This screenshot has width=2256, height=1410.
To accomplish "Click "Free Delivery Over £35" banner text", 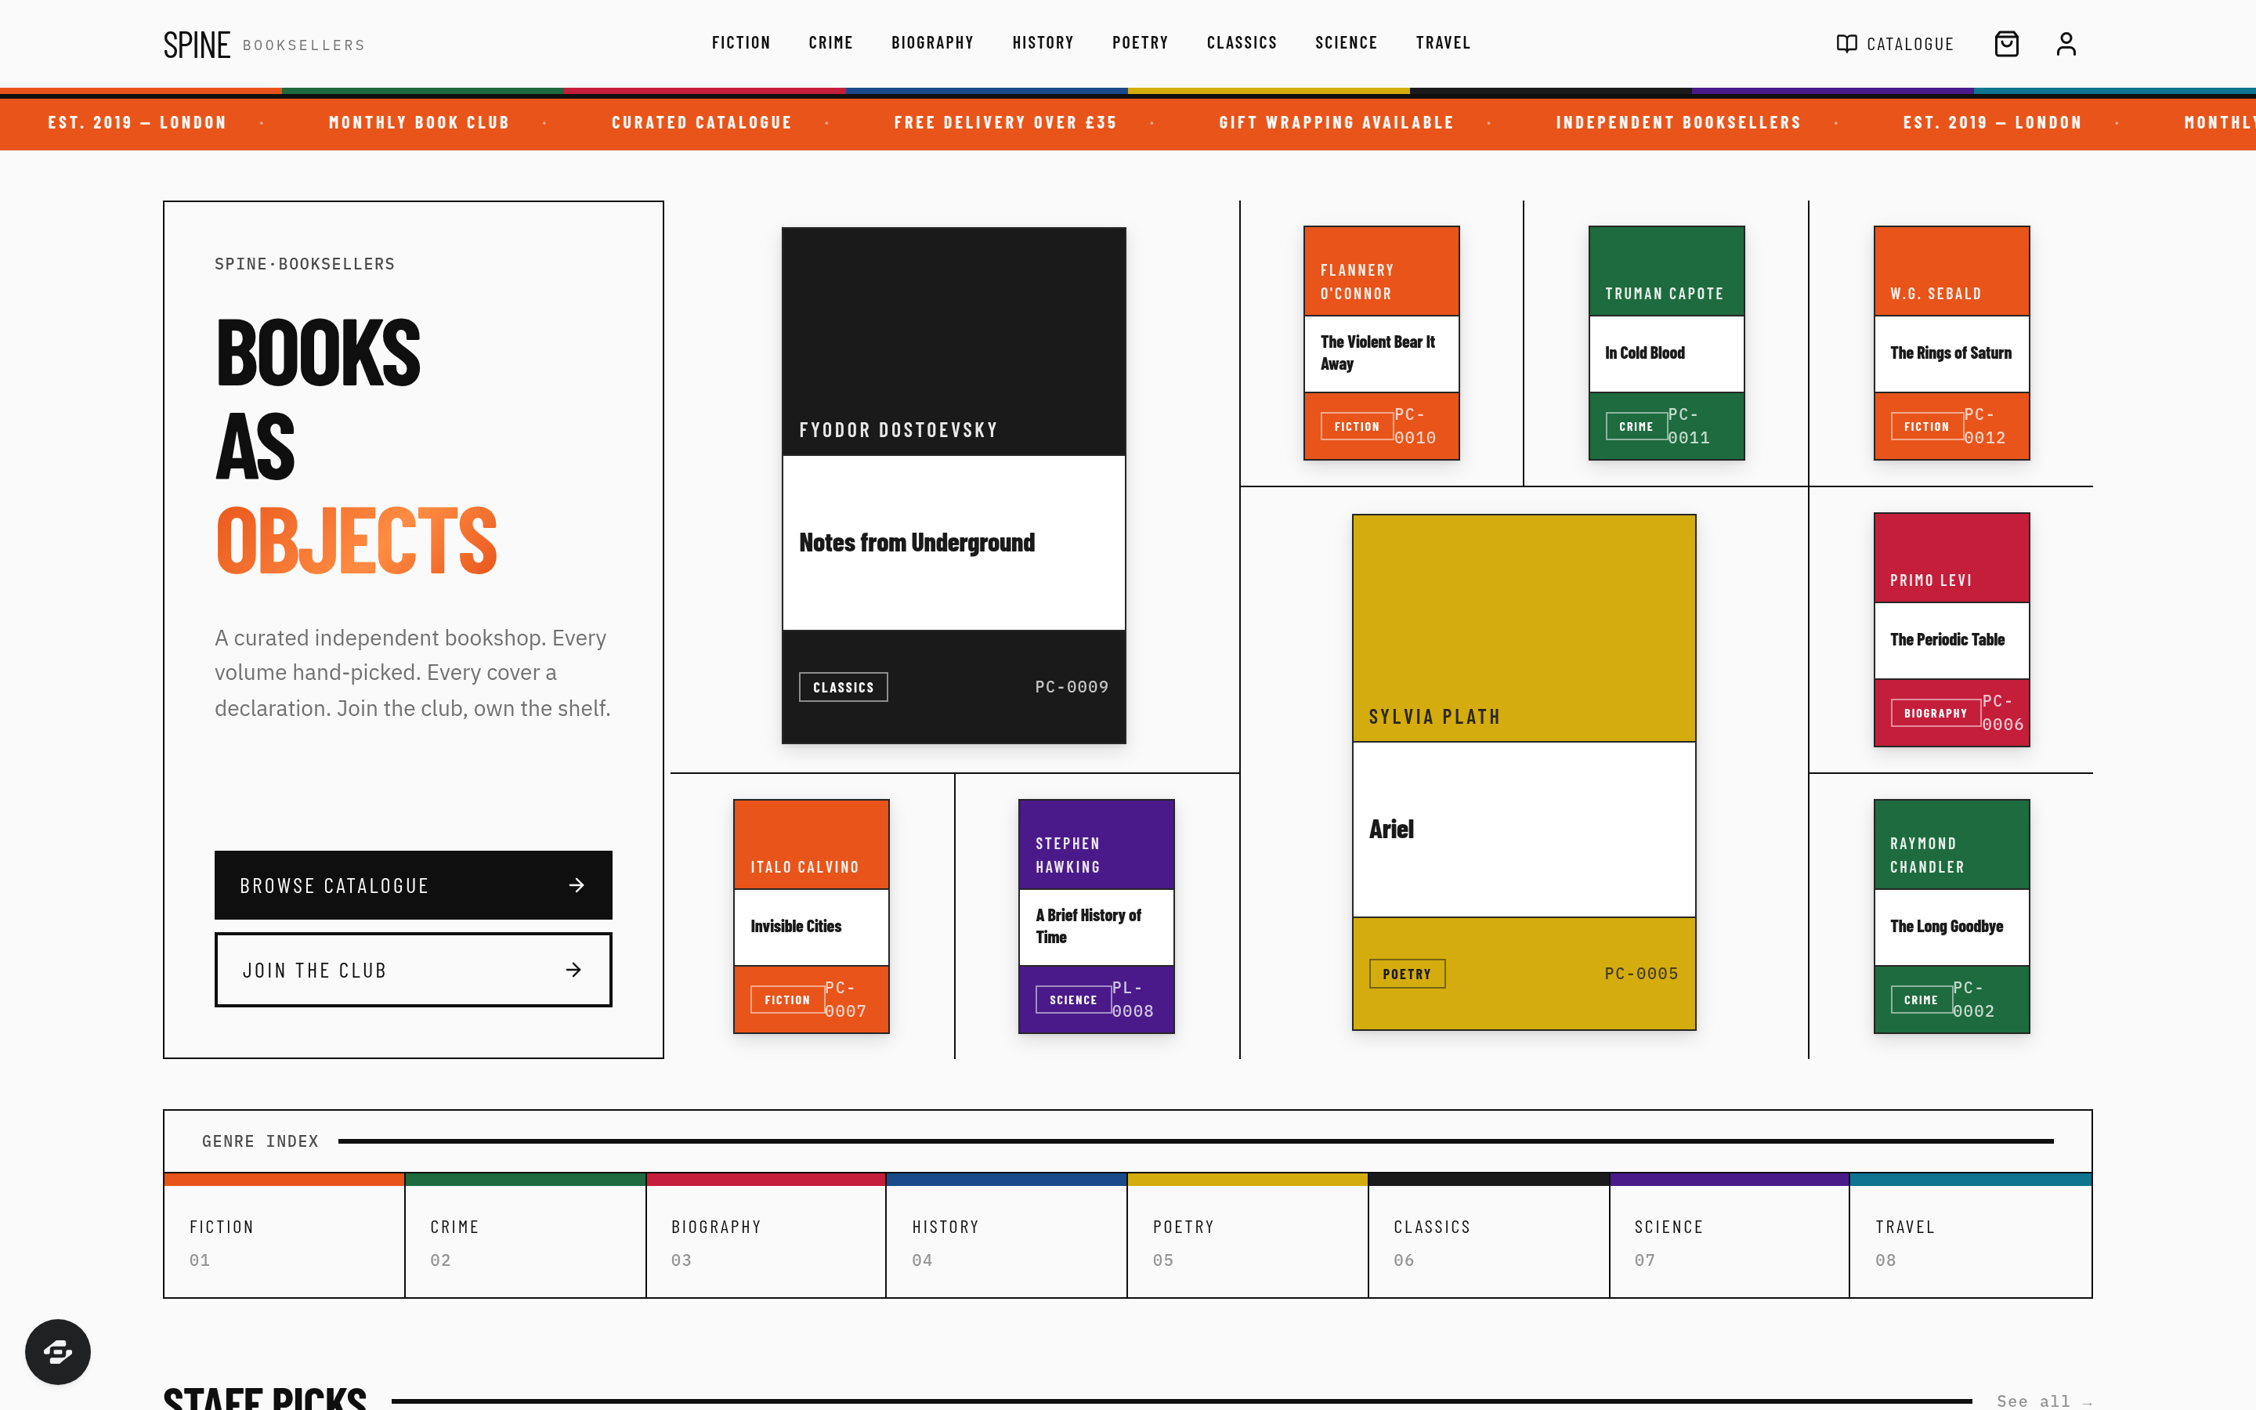I will [1005, 123].
